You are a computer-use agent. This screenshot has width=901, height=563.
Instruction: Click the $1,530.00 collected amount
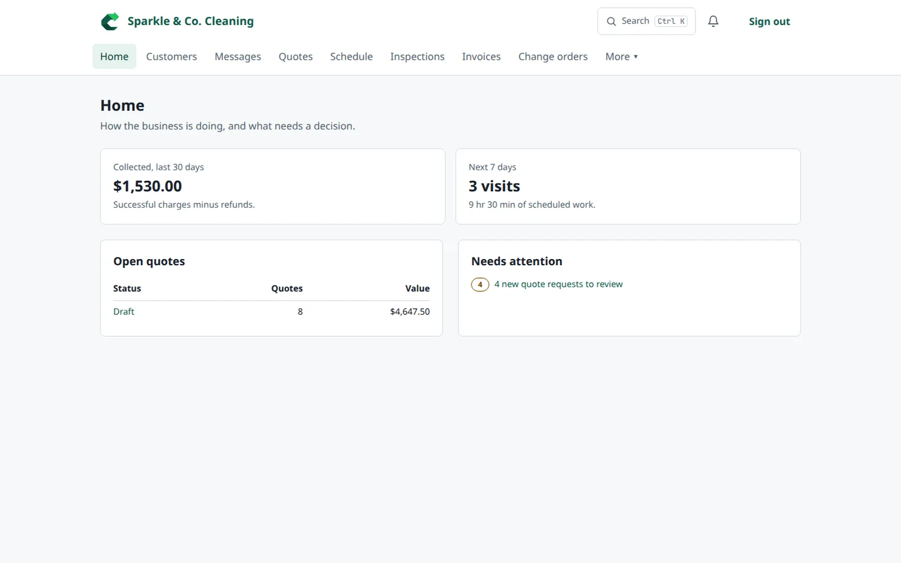coord(148,186)
